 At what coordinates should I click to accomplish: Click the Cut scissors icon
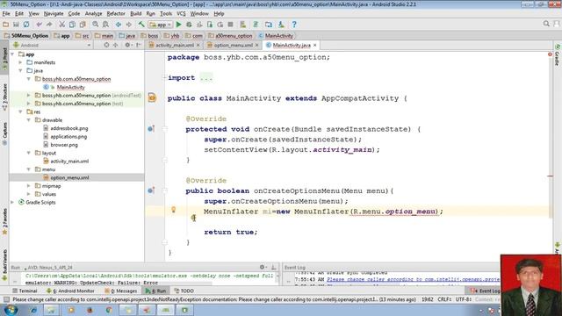[x=61, y=25]
